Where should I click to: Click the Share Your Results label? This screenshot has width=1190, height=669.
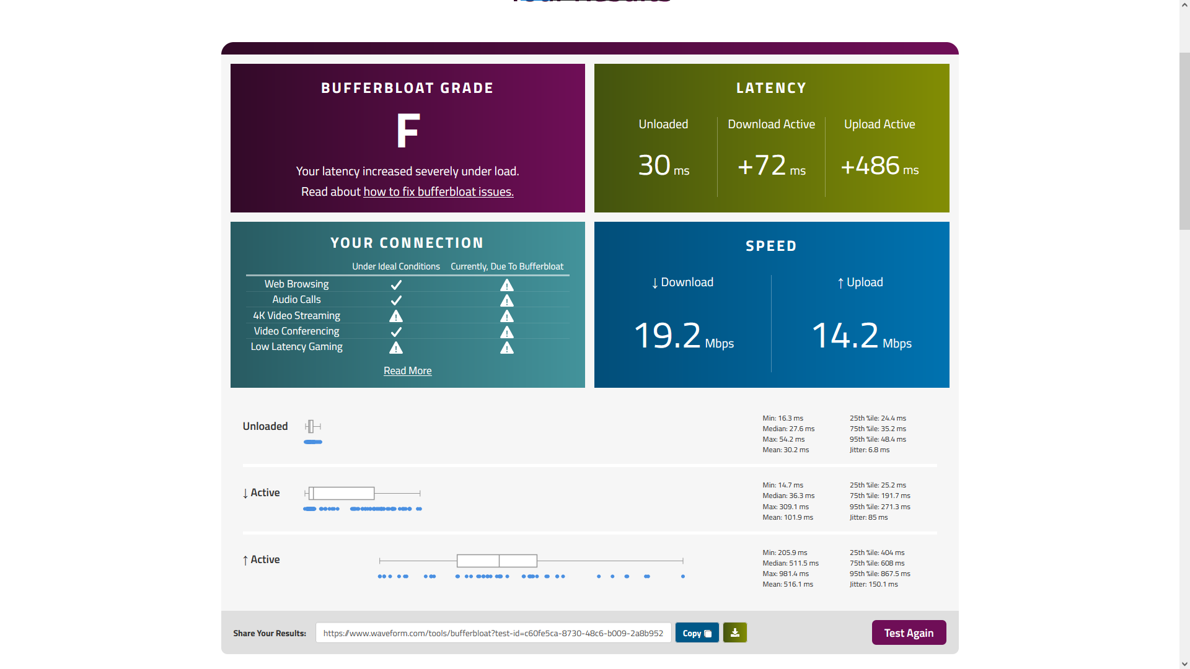tap(270, 633)
